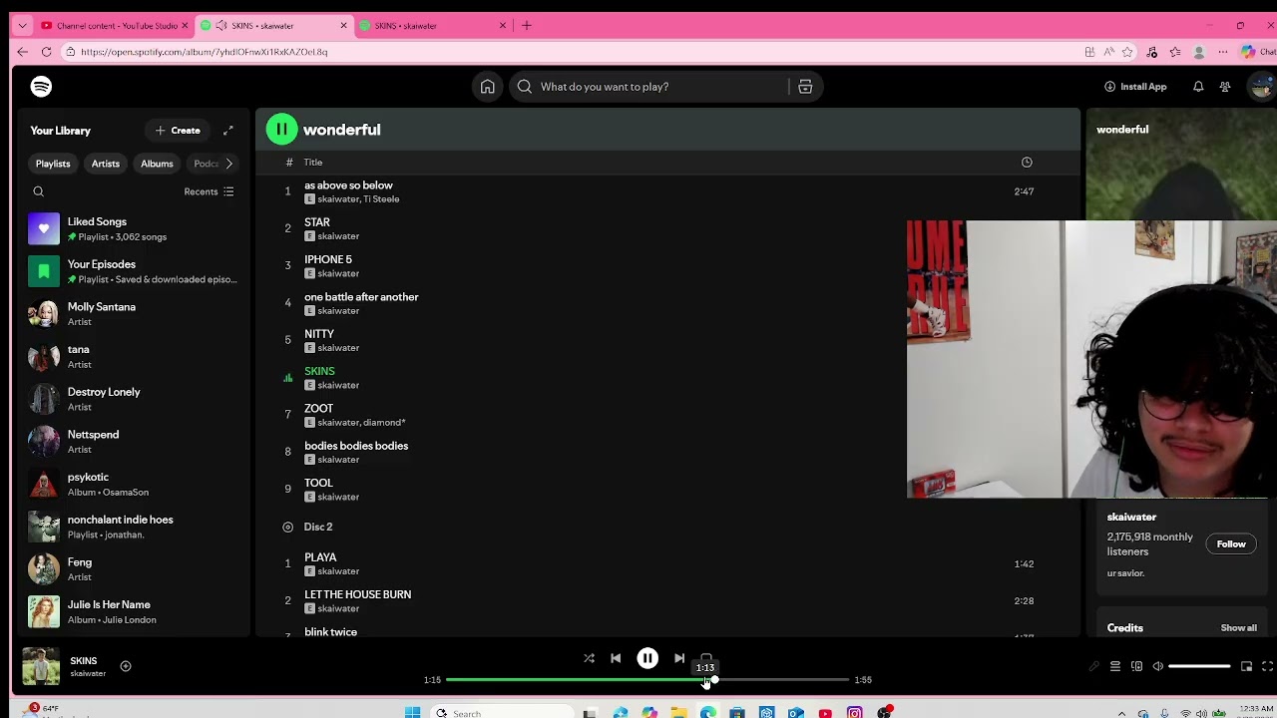The height and width of the screenshot is (718, 1277).
Task: Show more library filter chips arrow
Action: click(x=228, y=164)
